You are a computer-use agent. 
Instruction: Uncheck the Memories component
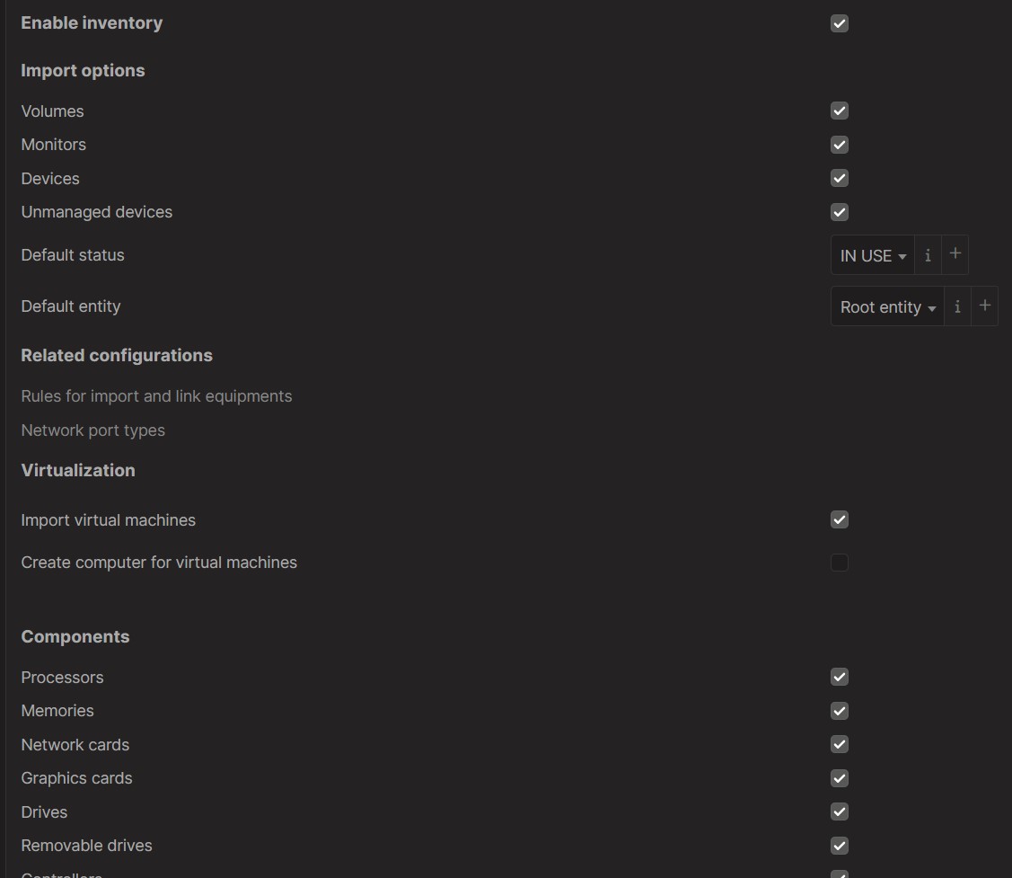pos(839,710)
